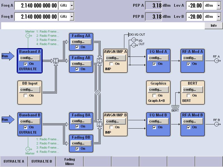
Task: Click the BERT connector icon
Action: pos(175,107)
